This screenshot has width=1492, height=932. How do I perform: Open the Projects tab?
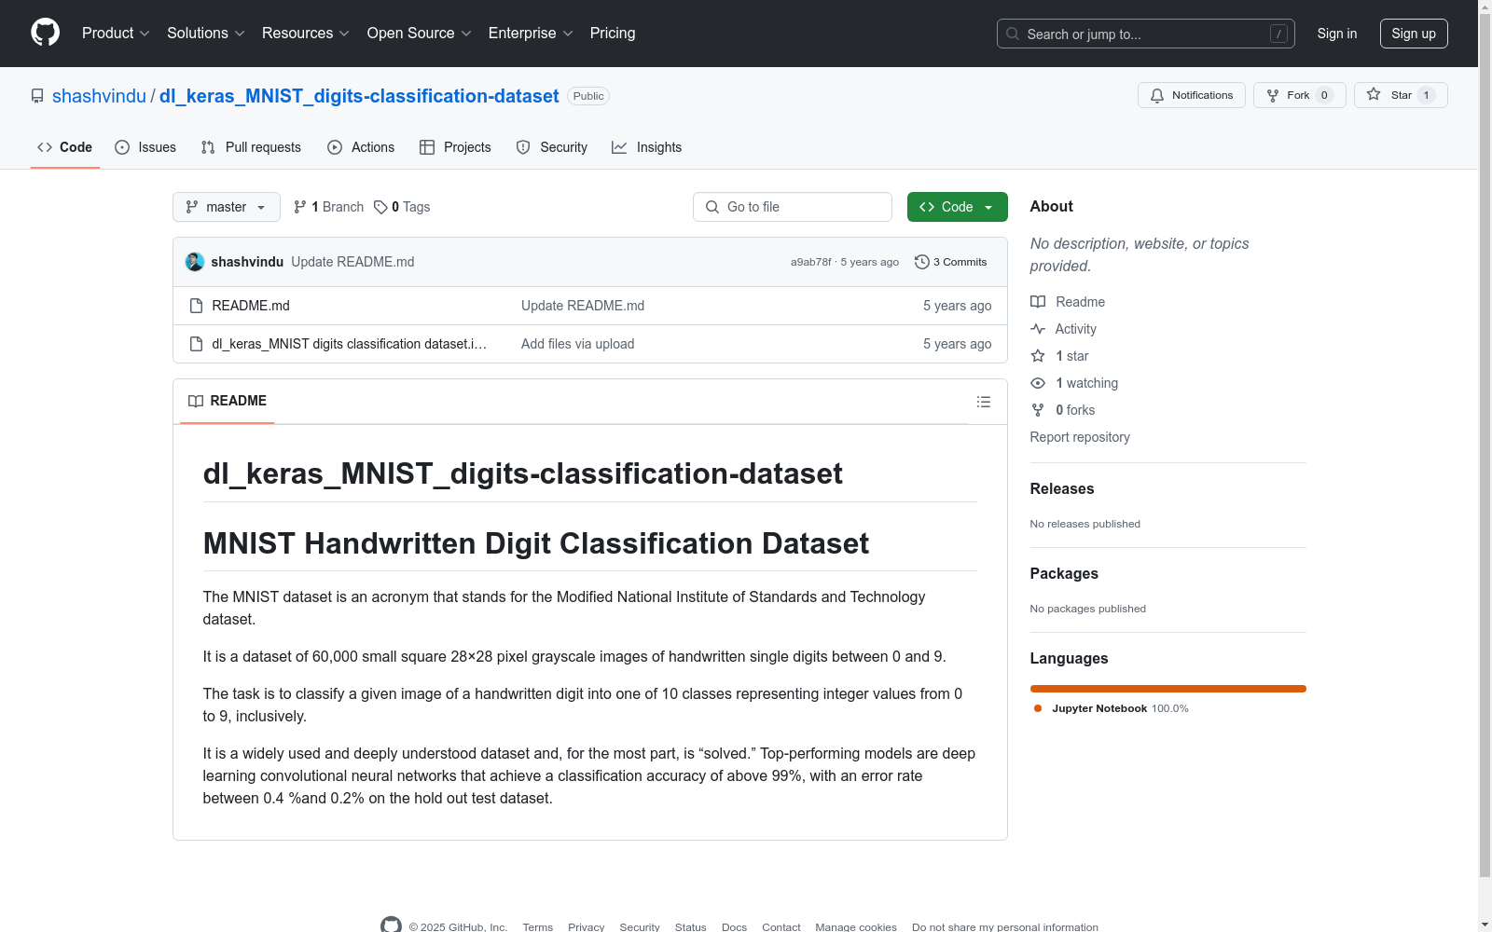pyautogui.click(x=455, y=147)
